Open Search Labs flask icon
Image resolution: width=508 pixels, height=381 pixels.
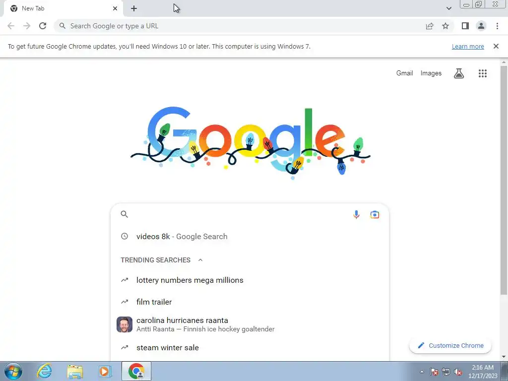tap(459, 73)
